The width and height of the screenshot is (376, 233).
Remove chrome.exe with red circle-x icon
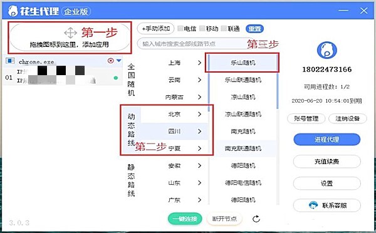point(110,61)
